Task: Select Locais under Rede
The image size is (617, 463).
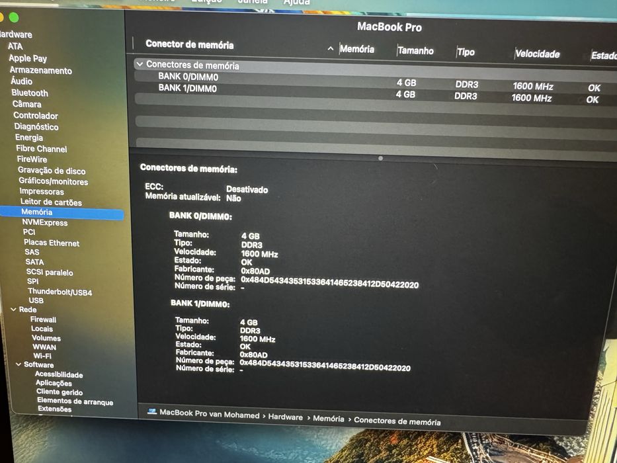Action: click(42, 329)
